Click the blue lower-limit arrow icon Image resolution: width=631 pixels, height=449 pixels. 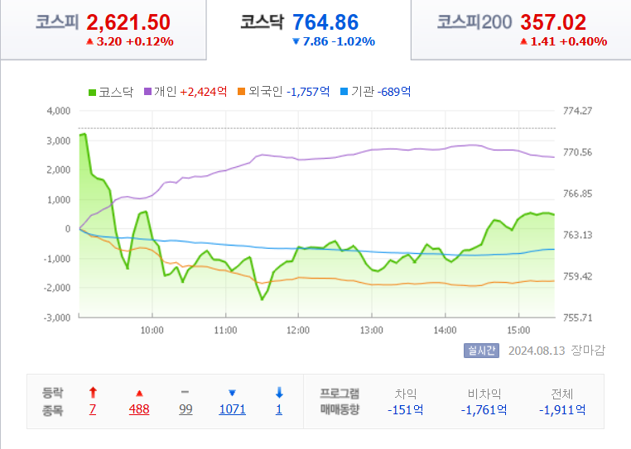coord(279,392)
